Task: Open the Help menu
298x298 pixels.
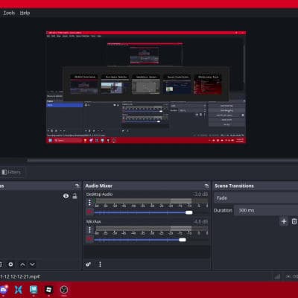Action: coord(25,13)
